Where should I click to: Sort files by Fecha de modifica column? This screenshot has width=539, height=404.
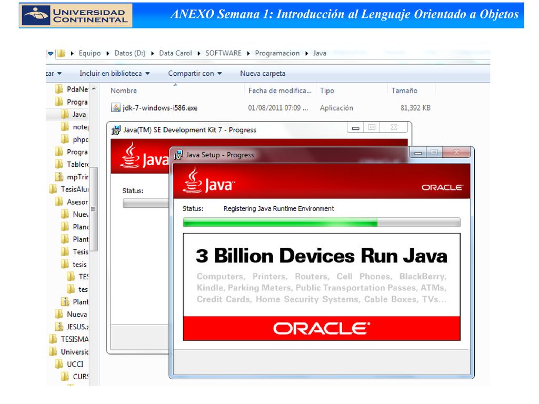(280, 90)
